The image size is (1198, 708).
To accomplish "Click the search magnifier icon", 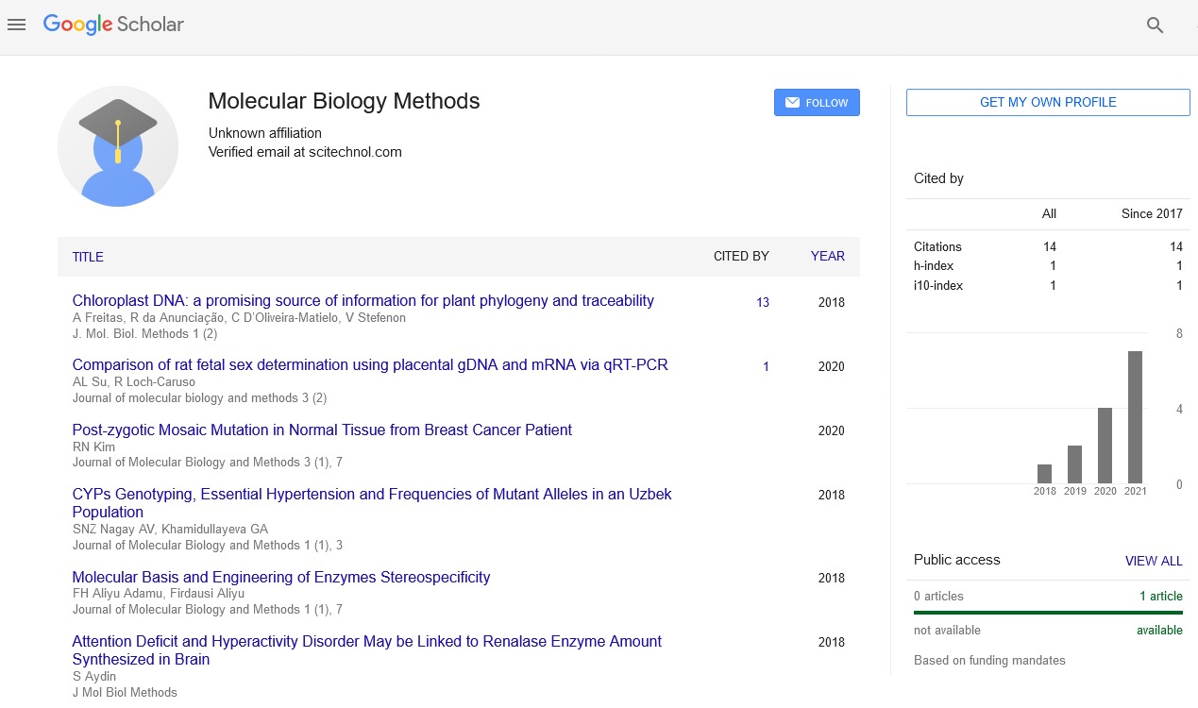I will (1155, 25).
